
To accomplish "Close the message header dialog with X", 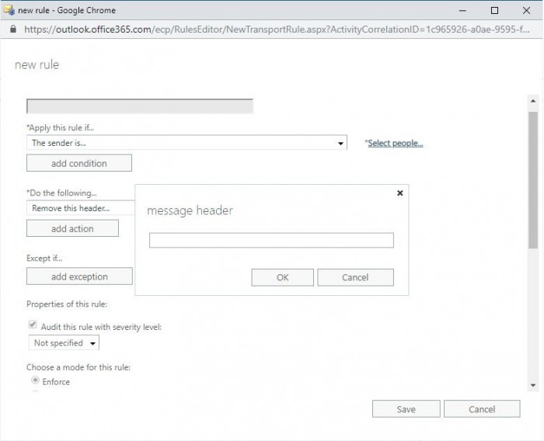I will (x=399, y=193).
